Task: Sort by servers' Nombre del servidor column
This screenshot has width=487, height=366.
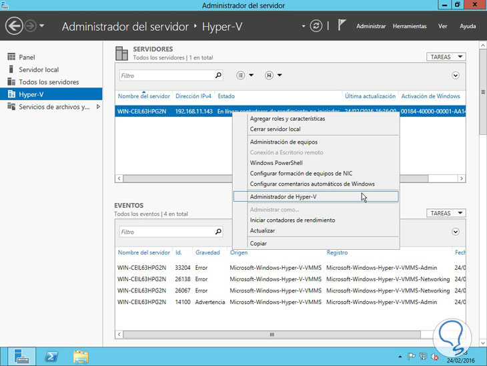Action: (144, 96)
